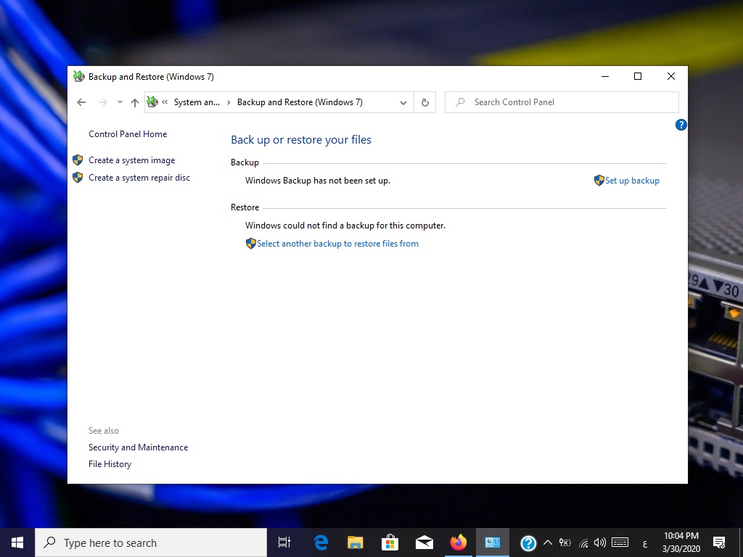Click the 'Back up or restore your files' heading
Viewport: 743px width, 557px height.
[x=301, y=140]
